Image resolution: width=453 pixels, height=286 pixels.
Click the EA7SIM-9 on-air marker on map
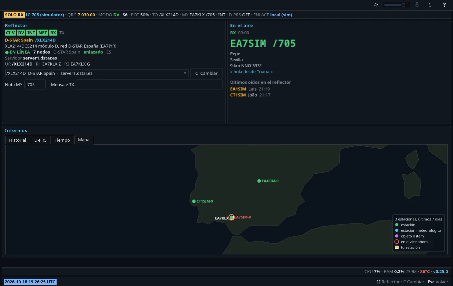231,217
